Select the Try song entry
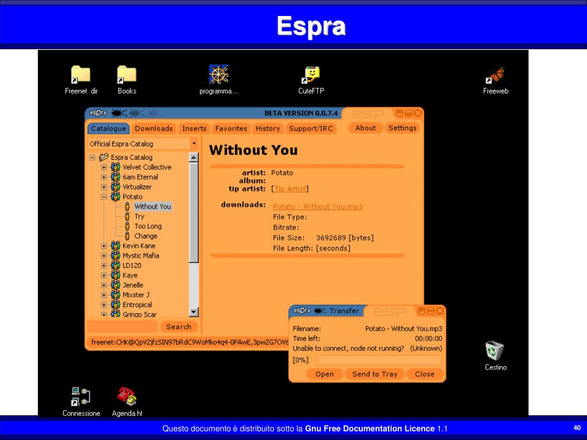Image resolution: width=587 pixels, height=440 pixels. (x=139, y=216)
